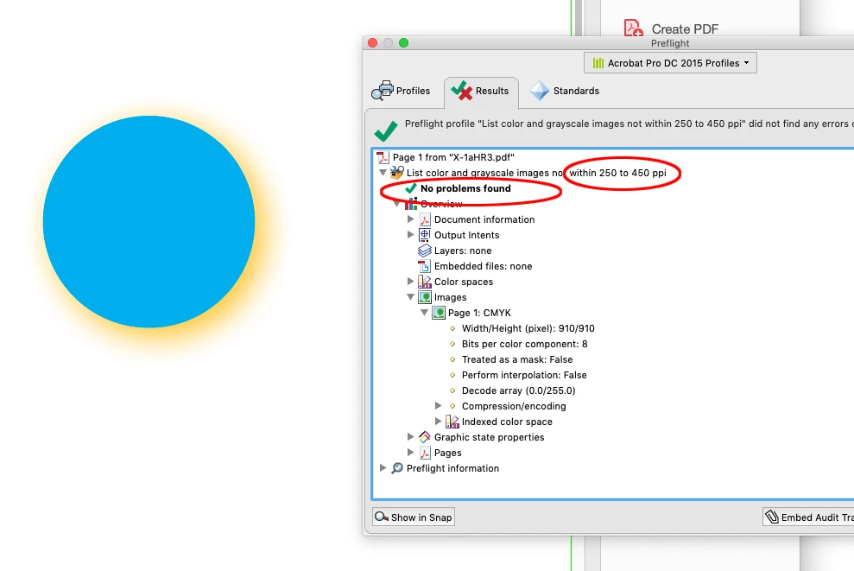Click the Preflight information magnifier icon

click(x=397, y=468)
